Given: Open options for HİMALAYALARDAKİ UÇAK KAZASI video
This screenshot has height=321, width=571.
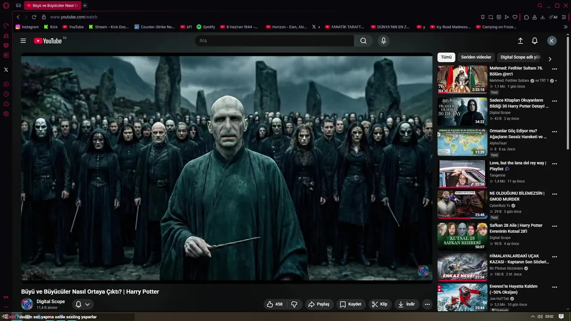Looking at the screenshot, I should [x=554, y=257].
